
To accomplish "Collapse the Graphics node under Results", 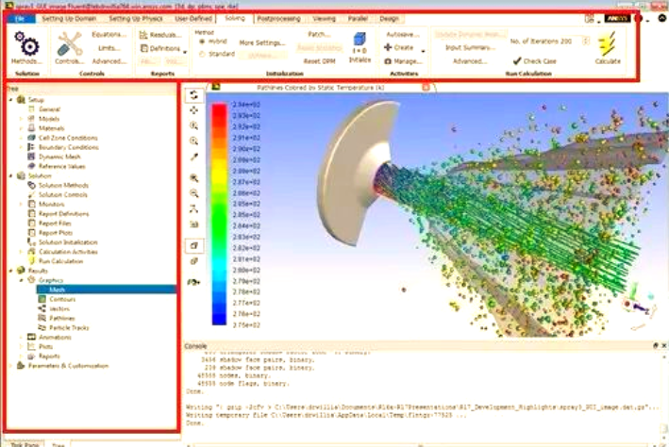I will [21, 280].
